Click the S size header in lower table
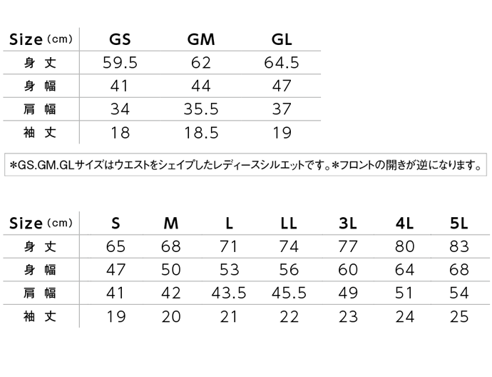 [116, 223]
